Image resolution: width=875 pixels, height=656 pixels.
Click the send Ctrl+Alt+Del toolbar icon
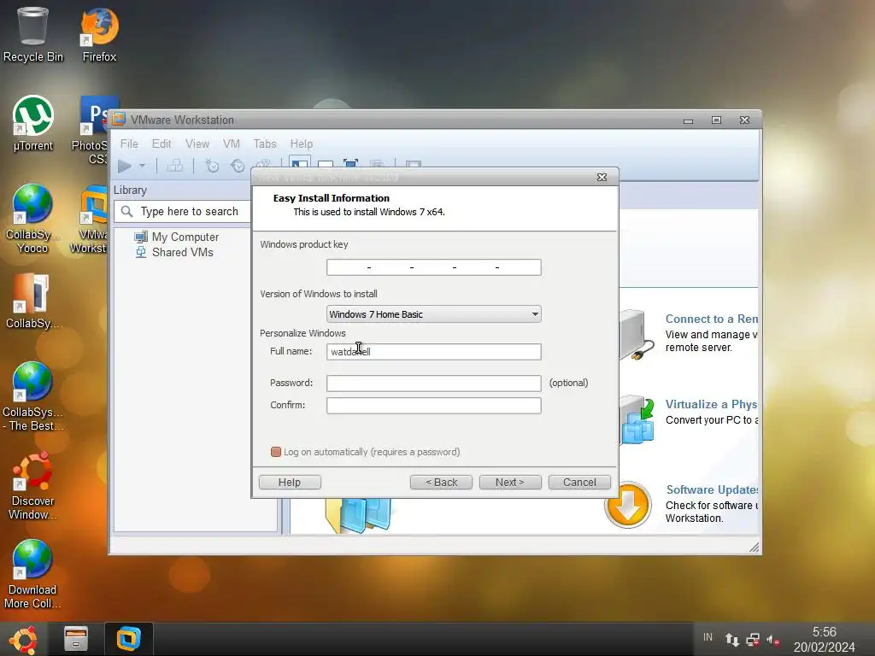[x=174, y=166]
